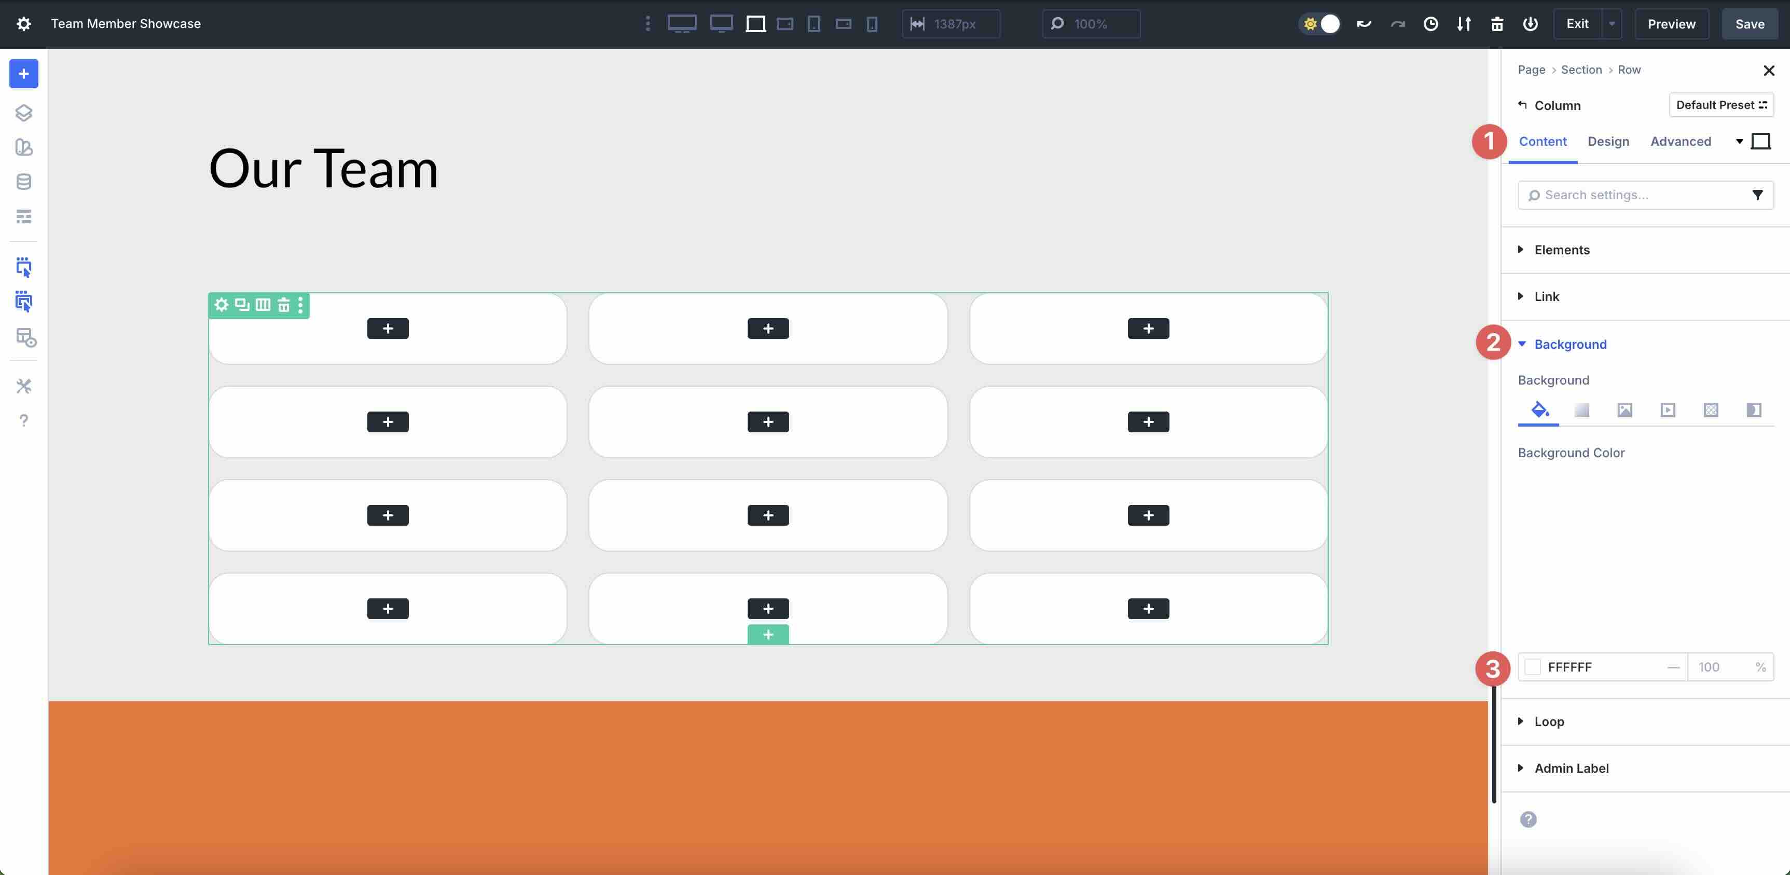Open the Layers panel in the sidebar
1790x875 pixels.
tap(24, 112)
